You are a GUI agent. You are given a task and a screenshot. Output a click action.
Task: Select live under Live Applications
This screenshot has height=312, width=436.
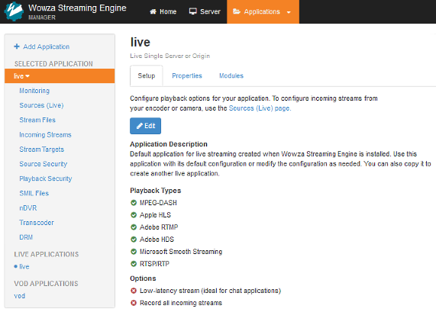click(24, 267)
